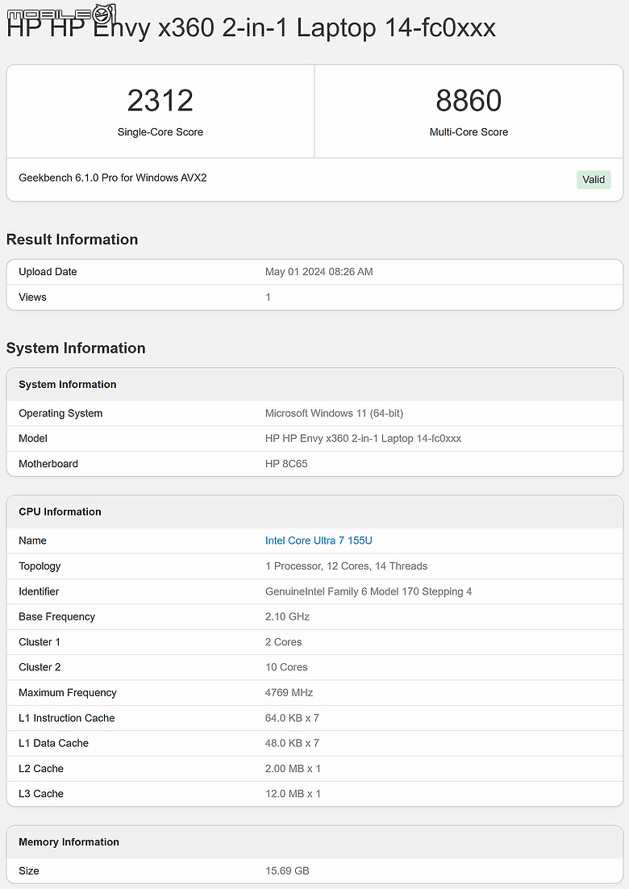This screenshot has width=629, height=889.
Task: Select 1 Processor, 12 Cores, 14 Threads value
Action: tap(346, 566)
